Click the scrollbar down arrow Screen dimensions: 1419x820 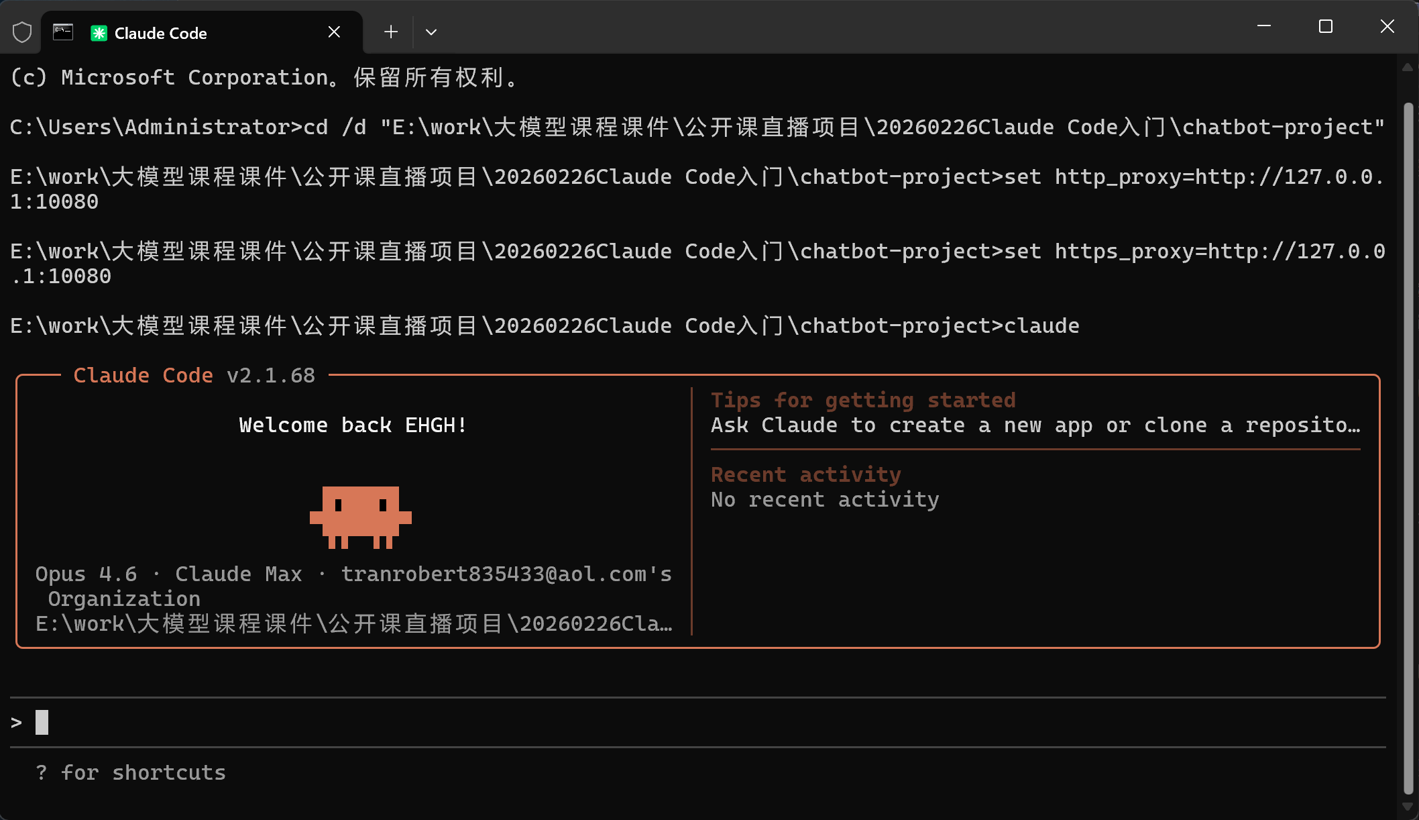tap(1408, 807)
